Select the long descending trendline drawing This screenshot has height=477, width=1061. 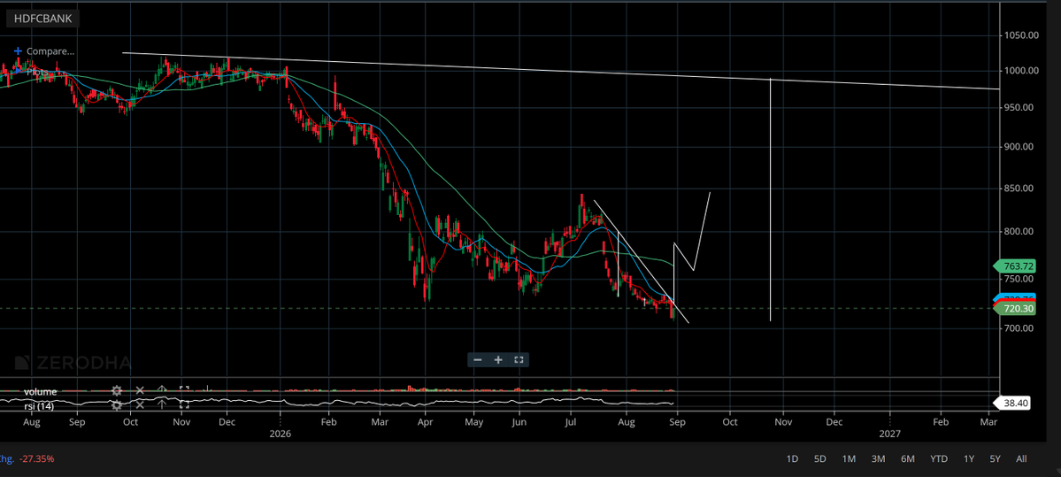(x=560, y=71)
